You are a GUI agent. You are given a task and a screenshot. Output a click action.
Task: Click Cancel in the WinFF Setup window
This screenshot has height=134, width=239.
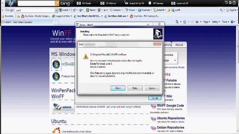pyautogui.click(x=155, y=98)
